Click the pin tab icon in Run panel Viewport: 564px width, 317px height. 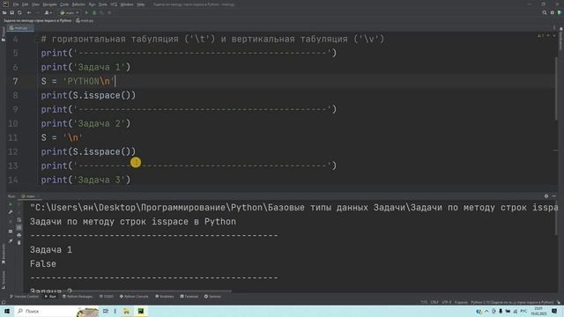point(11,241)
